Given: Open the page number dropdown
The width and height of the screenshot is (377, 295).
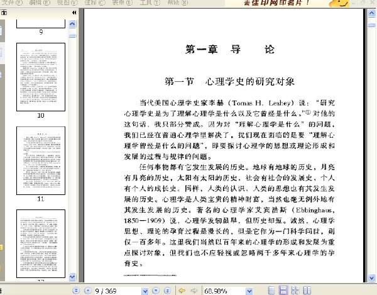Looking at the screenshot, I should 145,291.
